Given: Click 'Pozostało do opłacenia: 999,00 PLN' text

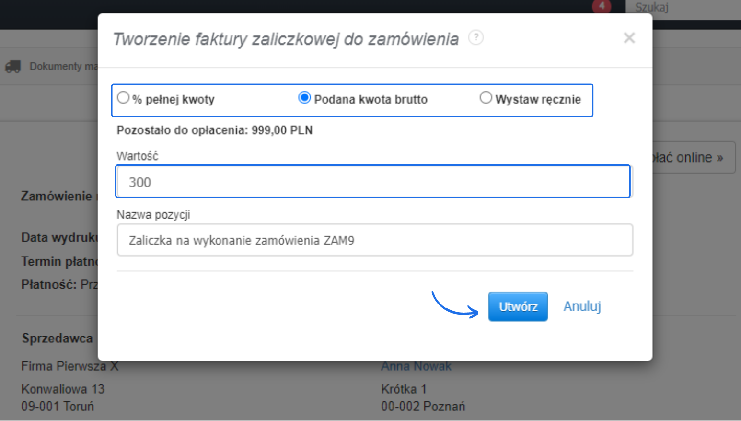Looking at the screenshot, I should tap(215, 130).
